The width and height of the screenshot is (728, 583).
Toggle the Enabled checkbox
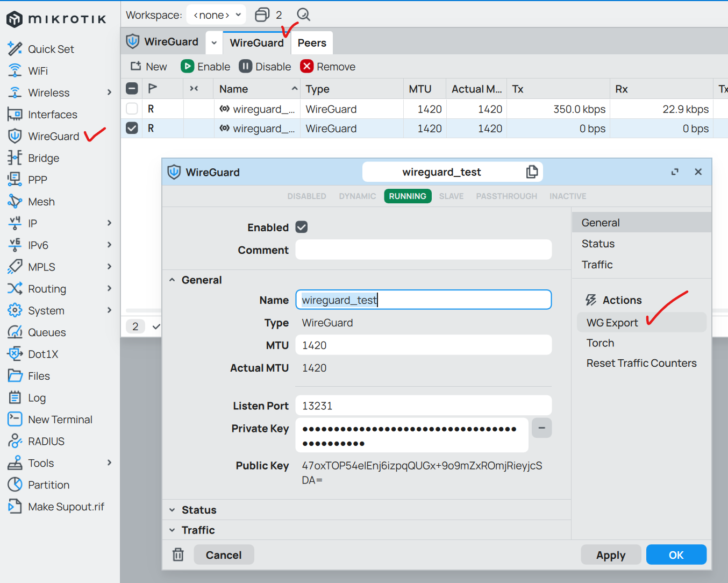tap(302, 227)
